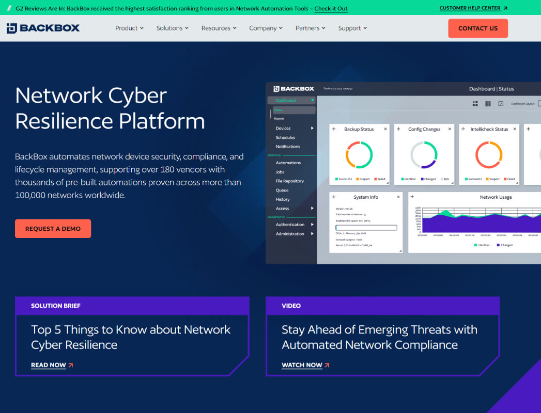
Task: Select Queue in the dashboard sidebar
Action: click(282, 190)
